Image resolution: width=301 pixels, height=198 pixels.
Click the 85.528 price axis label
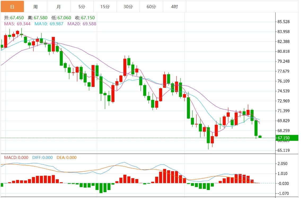coord(284,22)
